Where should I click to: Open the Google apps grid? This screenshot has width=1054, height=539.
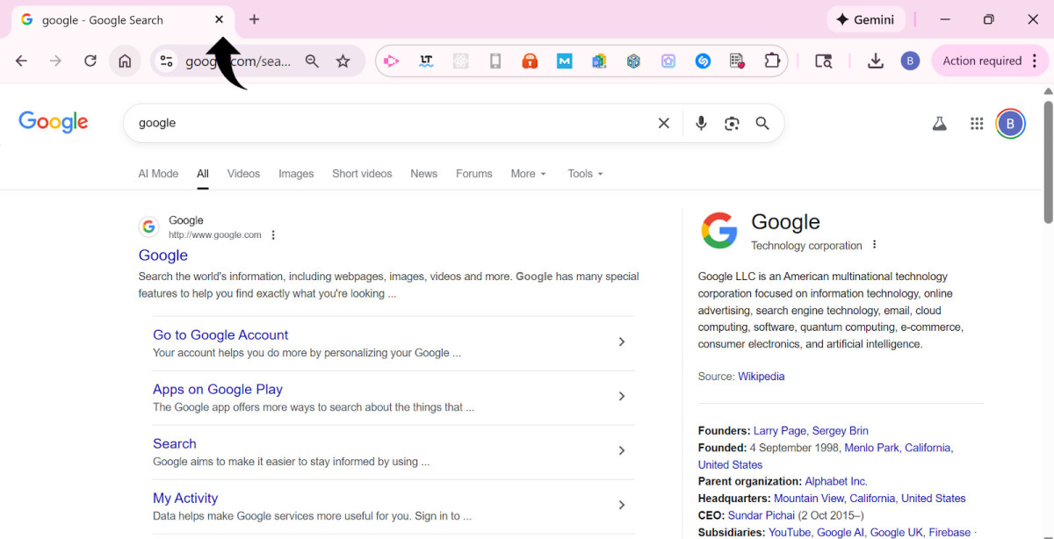tap(976, 123)
